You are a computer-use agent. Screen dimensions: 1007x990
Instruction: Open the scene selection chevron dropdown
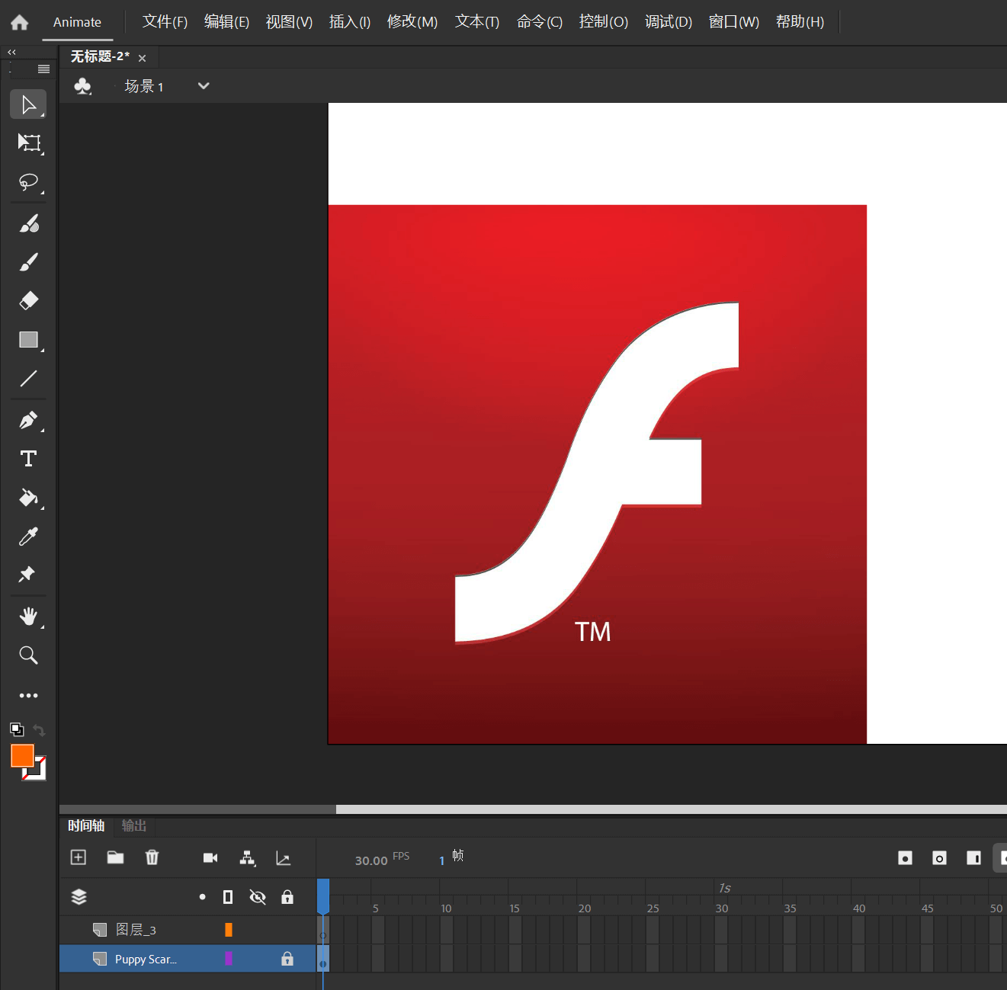(204, 86)
